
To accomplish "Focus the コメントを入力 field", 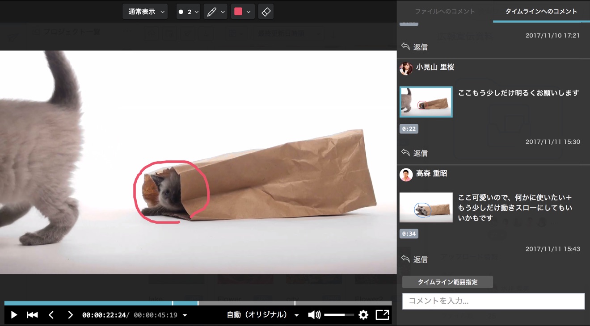I will [x=493, y=301].
